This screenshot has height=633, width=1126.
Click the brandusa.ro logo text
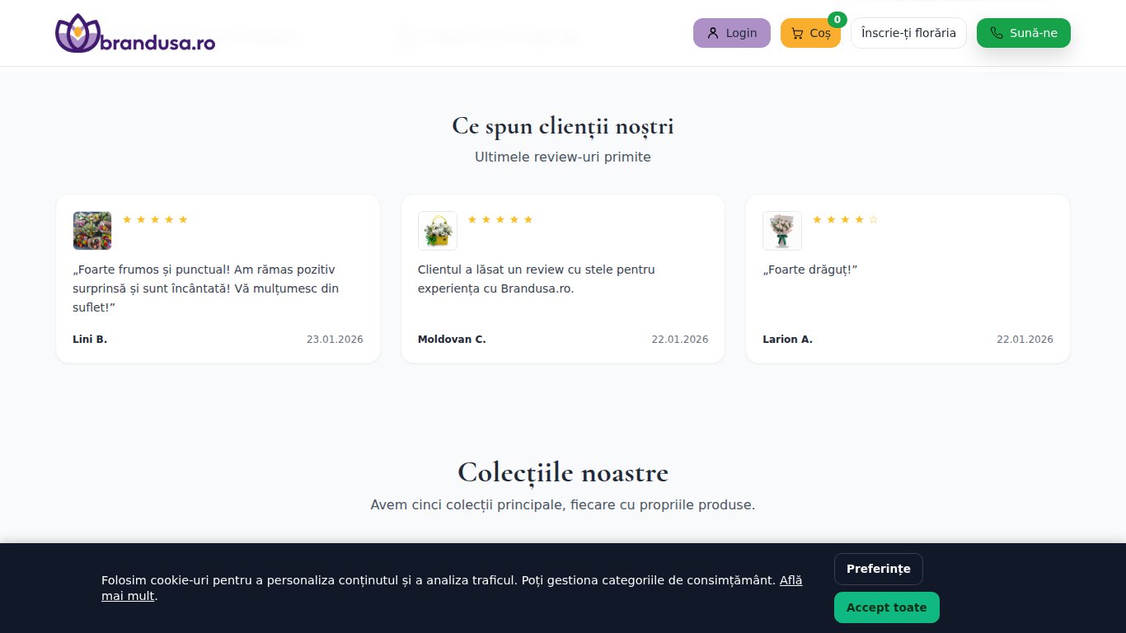pos(157,36)
